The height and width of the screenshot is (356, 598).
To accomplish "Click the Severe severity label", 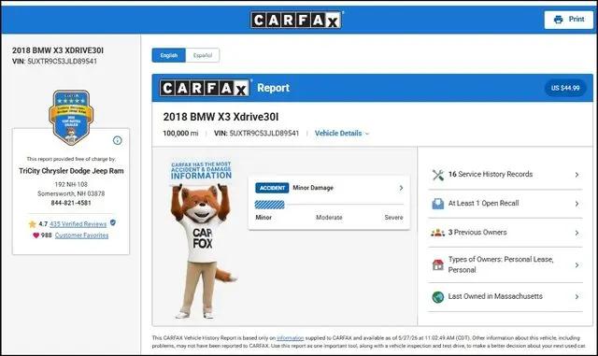I will [393, 218].
